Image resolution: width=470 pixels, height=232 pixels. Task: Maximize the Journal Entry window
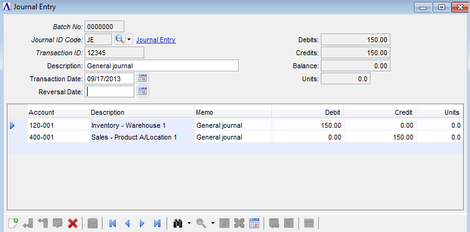click(x=441, y=7)
